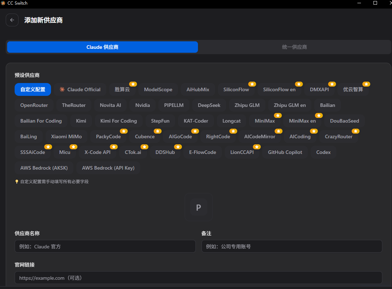Choose Kimi For Coding preset
This screenshot has height=289, width=392.
[x=118, y=121]
